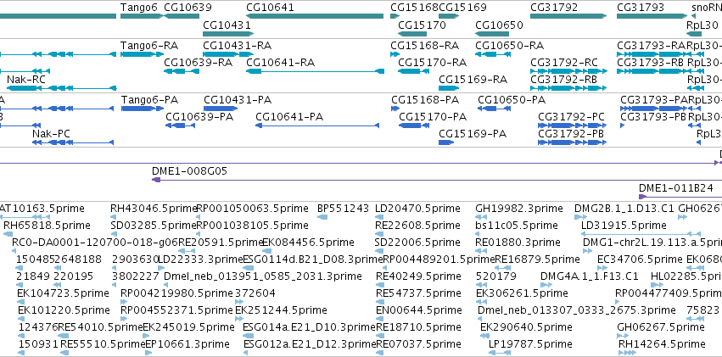
Task: Select the CG15170 gene label
Action: click(x=422, y=25)
